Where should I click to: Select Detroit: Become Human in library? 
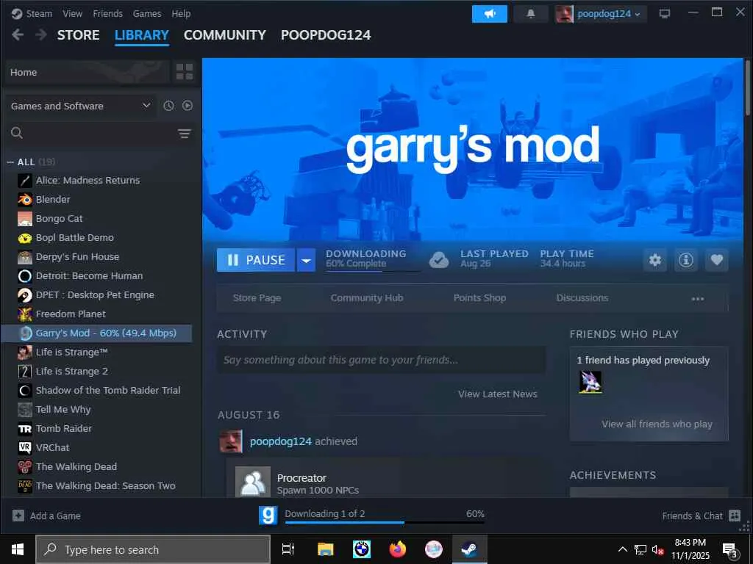(89, 276)
